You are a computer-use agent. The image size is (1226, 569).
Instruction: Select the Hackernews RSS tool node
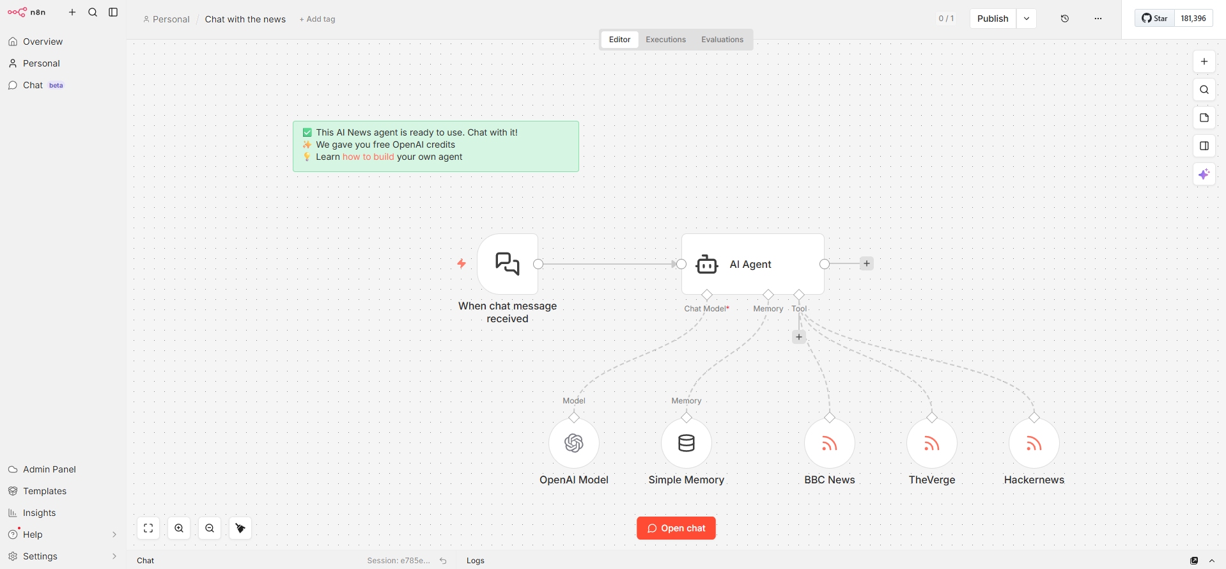pos(1034,443)
